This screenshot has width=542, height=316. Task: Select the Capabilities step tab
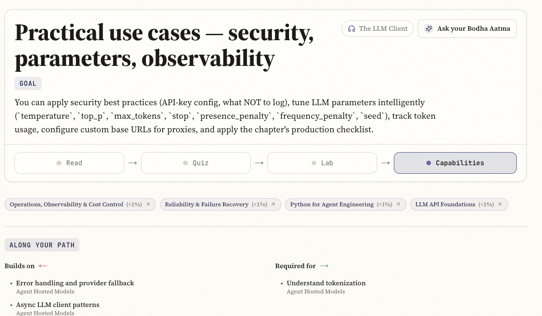[455, 163]
